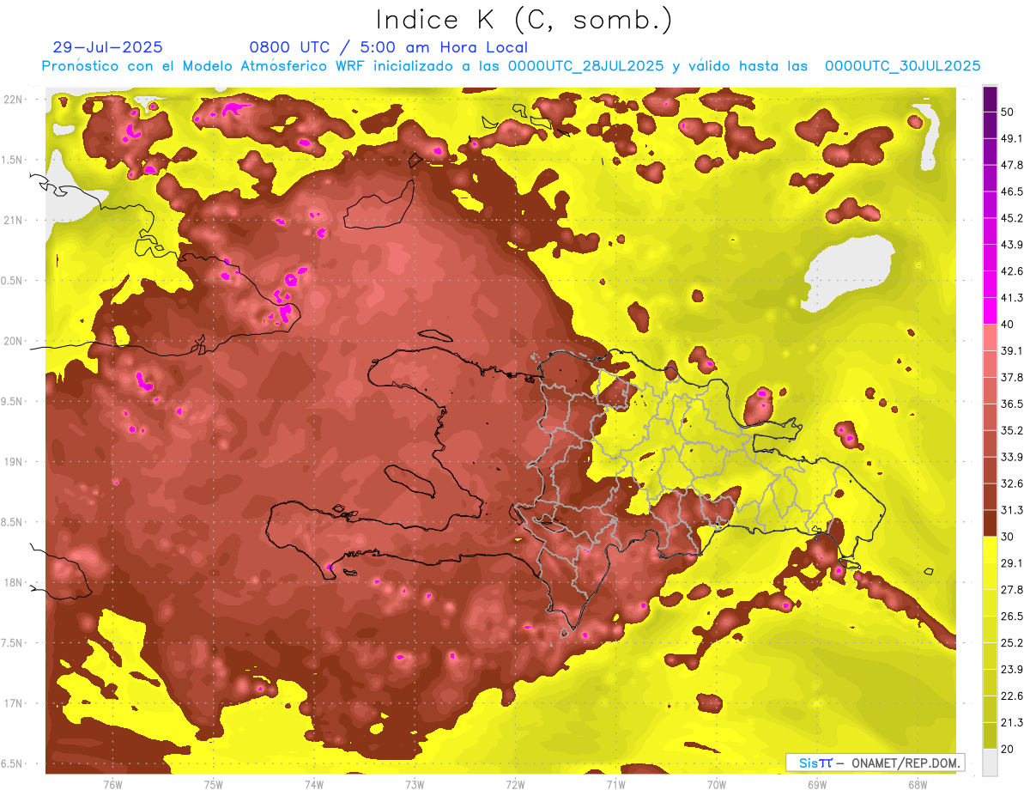This screenshot has width=1030, height=796.
Task: Click the '71W' longitude label
Action: coord(615,785)
